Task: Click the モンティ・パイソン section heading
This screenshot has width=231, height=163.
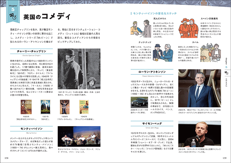Action: click(32, 129)
